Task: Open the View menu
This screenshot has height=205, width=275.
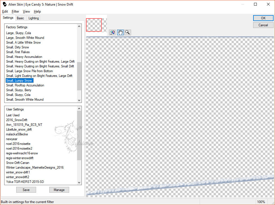Action: (26, 11)
